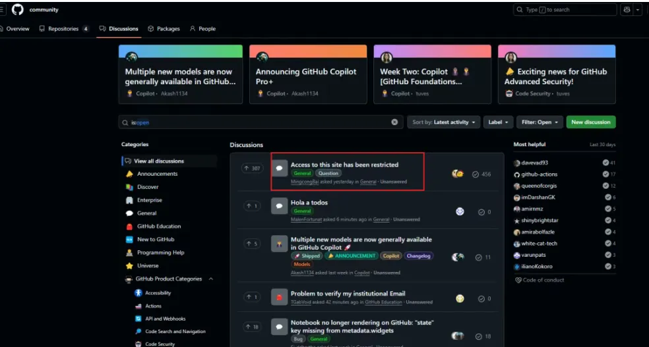Open 'Problem to verify my institutional Email'
649x347 pixels.
click(x=348, y=294)
